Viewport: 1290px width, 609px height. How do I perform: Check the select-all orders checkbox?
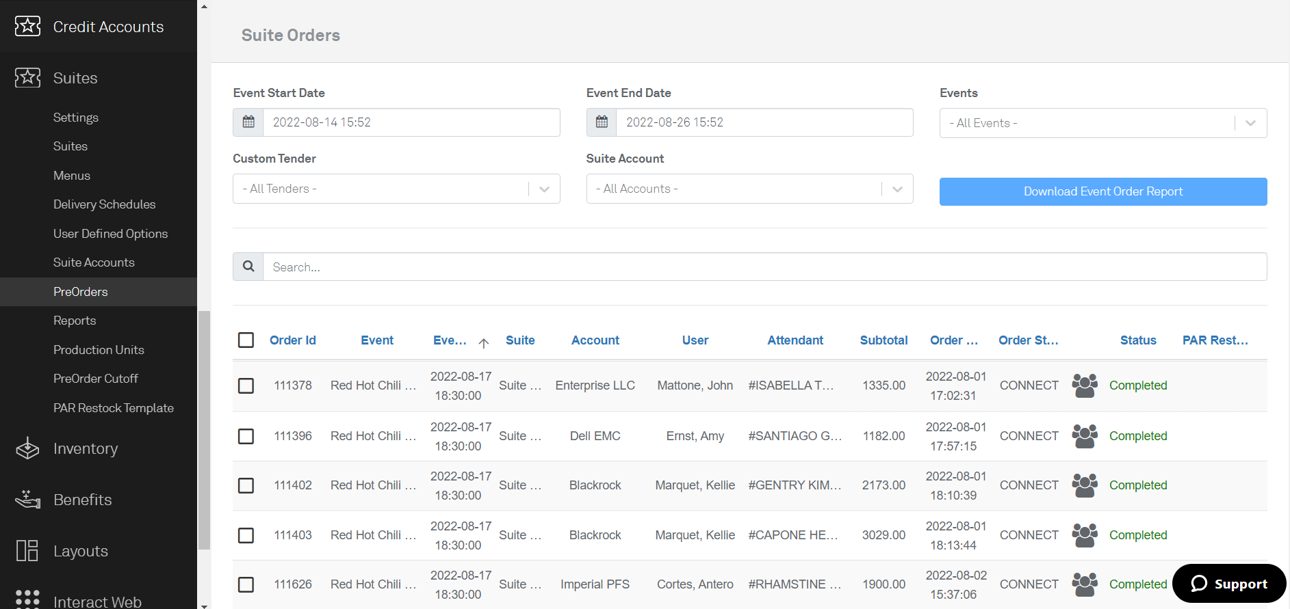pos(246,340)
